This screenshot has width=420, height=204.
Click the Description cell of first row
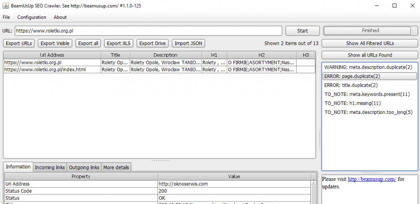pos(165,62)
